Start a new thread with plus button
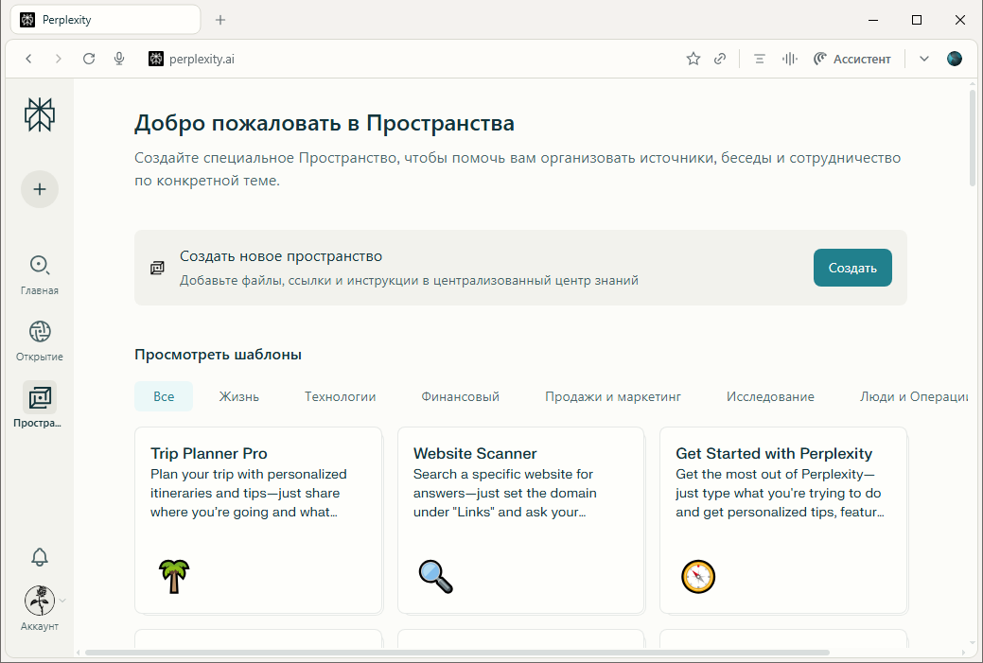 39,189
